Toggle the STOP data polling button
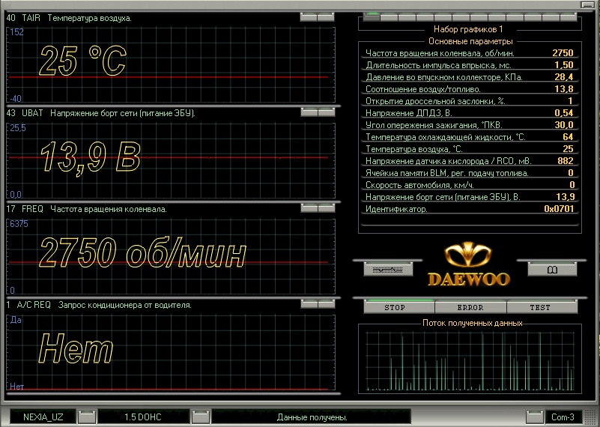Screen dimensions: 600x427 (x=394, y=307)
